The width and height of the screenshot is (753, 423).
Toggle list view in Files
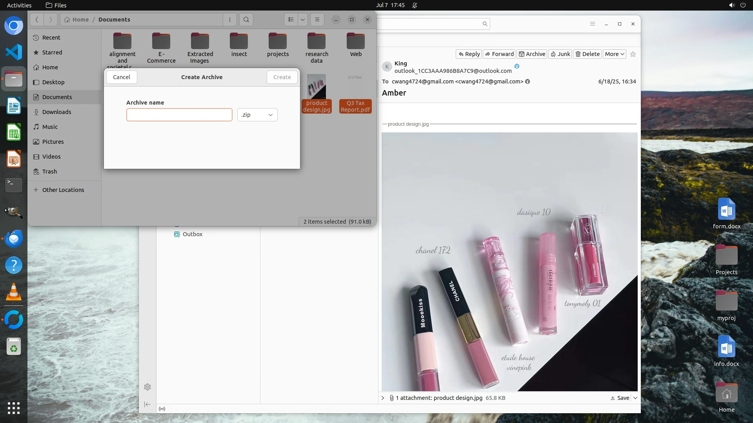[291, 20]
